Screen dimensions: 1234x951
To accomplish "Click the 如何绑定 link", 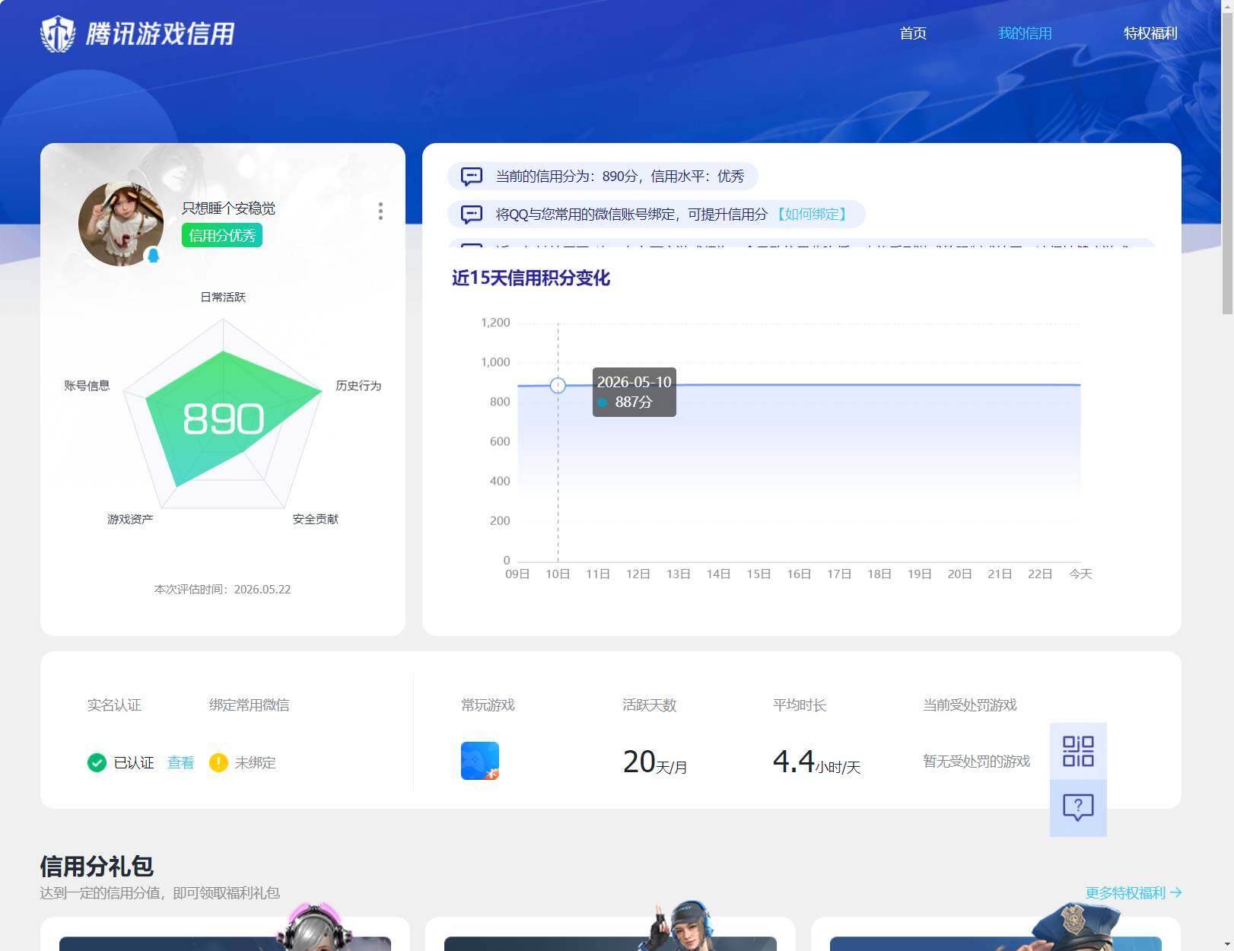I will point(812,215).
